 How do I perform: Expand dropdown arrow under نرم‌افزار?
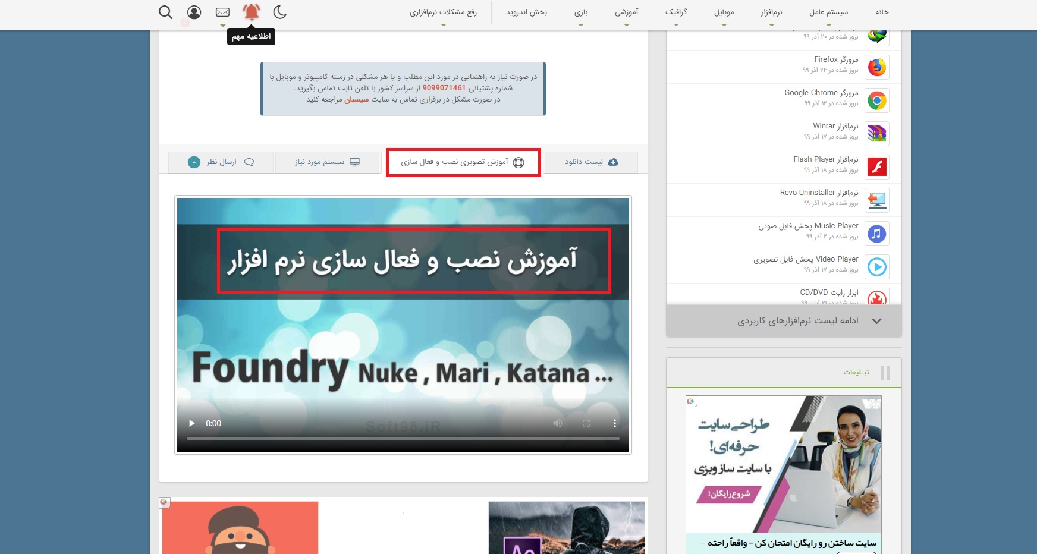click(x=771, y=25)
